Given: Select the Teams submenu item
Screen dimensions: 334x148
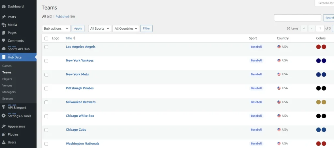Looking at the screenshot, I should (x=7, y=72).
